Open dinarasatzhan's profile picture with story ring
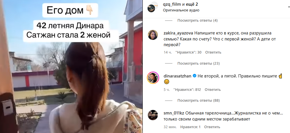 (153, 78)
